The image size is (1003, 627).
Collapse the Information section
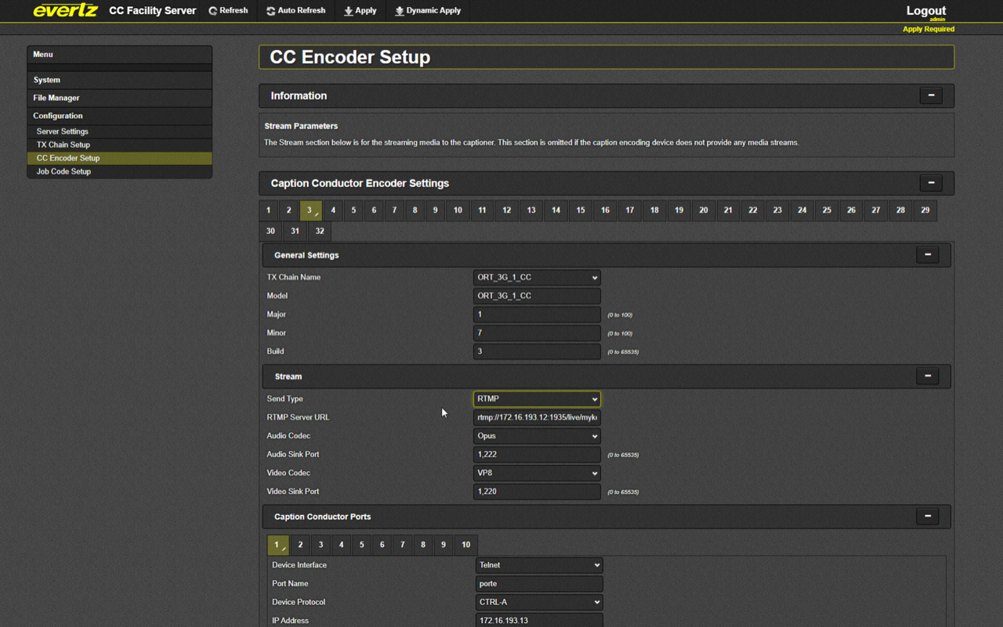(x=931, y=95)
